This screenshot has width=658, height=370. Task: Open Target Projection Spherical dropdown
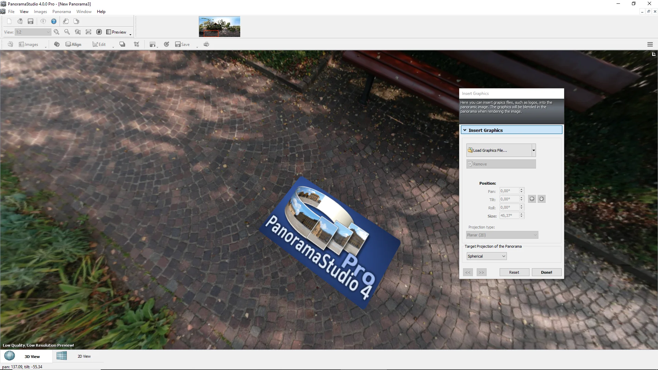487,256
